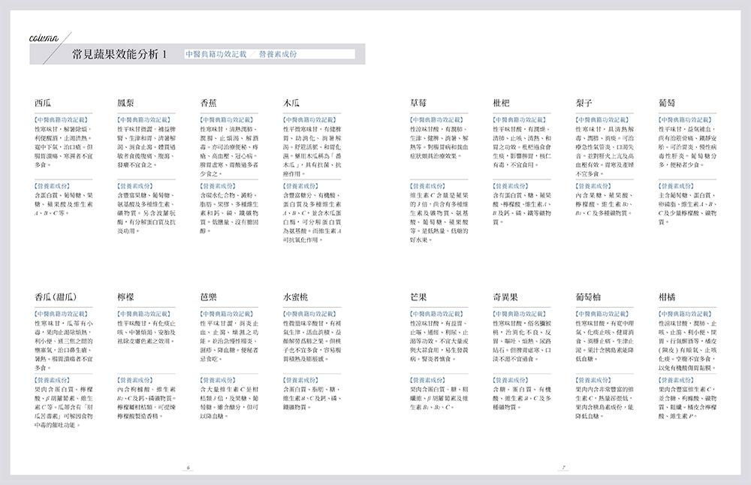This screenshot has width=751, height=485.
Task: Click the 香蕉 heading
Action: tap(208, 103)
